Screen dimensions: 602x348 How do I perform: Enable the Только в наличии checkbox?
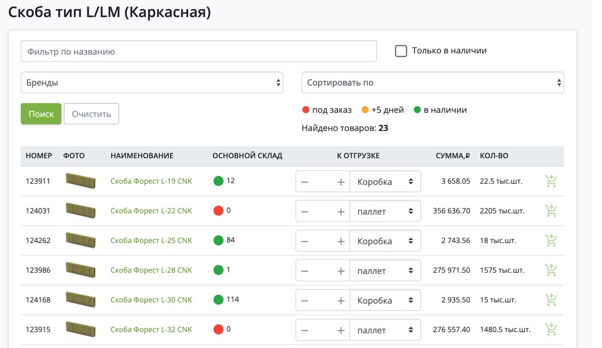pos(401,51)
